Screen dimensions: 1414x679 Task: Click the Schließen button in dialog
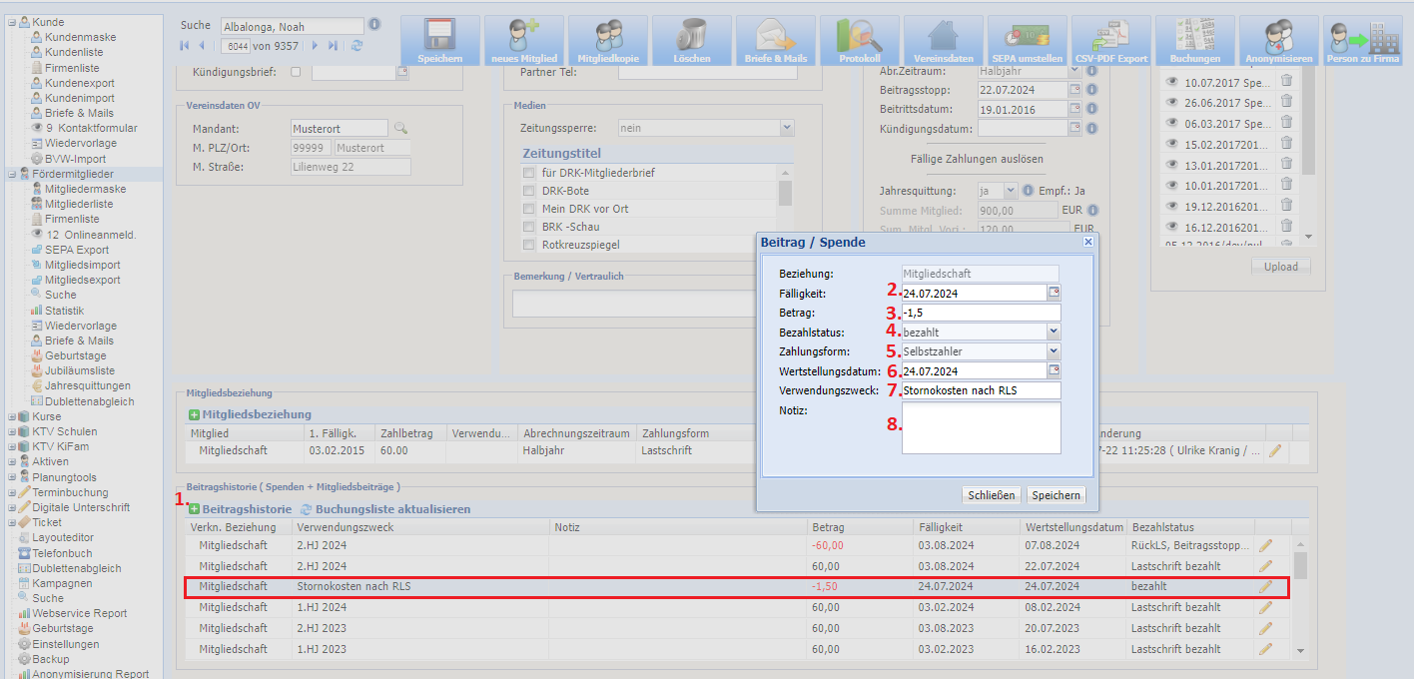point(992,495)
